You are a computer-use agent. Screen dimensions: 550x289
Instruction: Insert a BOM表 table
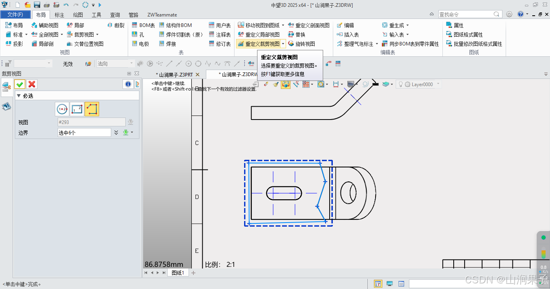[143, 25]
